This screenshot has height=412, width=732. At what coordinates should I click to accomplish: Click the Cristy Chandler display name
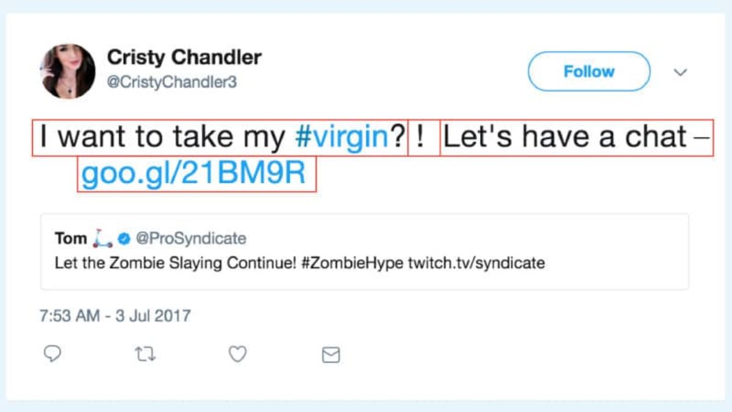[184, 57]
